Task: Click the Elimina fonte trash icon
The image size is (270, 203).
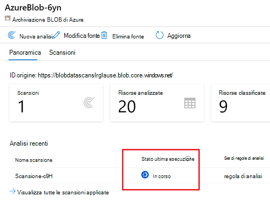Action: click(104, 35)
